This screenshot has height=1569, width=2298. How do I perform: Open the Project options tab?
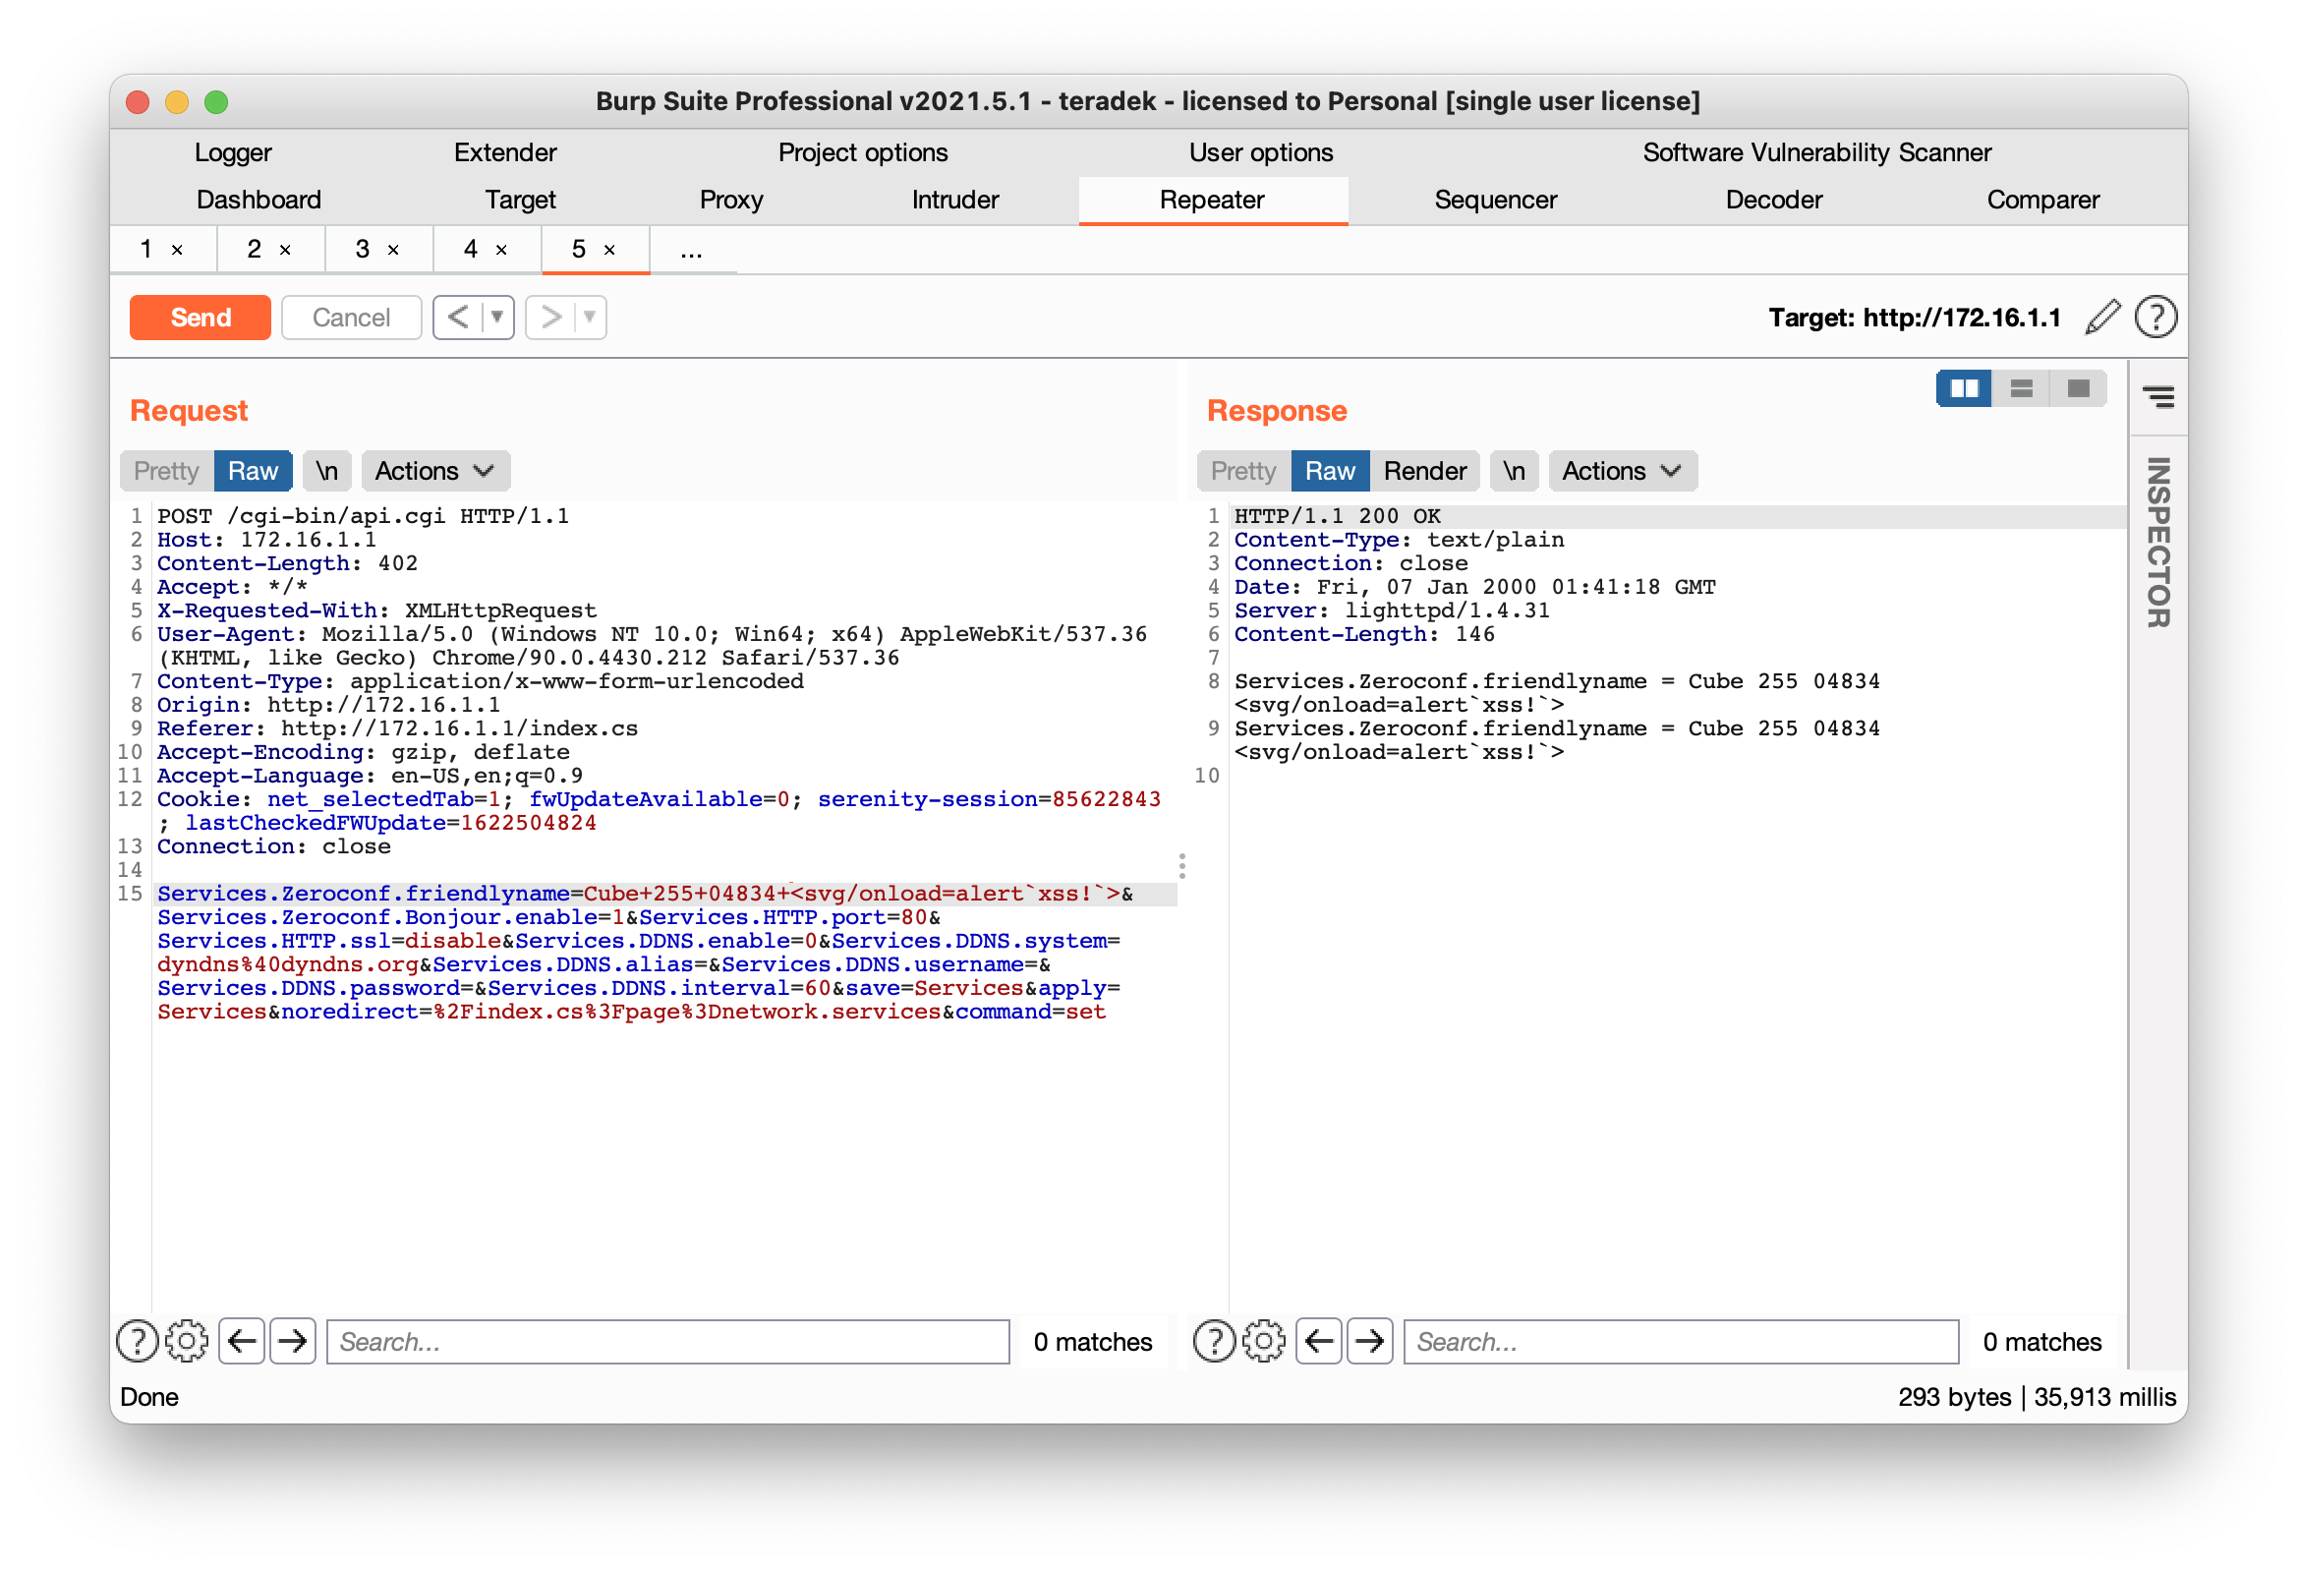pyautogui.click(x=863, y=152)
